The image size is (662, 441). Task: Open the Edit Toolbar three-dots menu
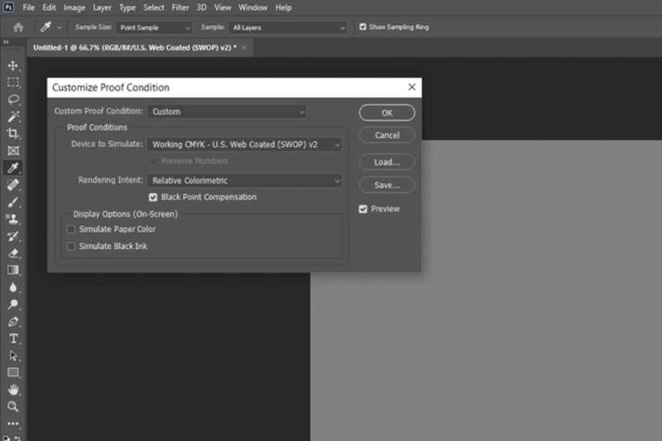[x=13, y=424]
